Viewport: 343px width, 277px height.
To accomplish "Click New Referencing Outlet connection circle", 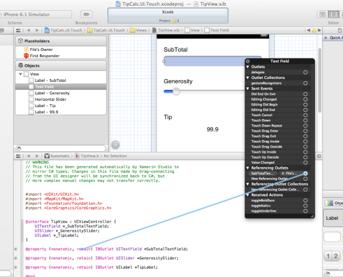I will [305, 179].
